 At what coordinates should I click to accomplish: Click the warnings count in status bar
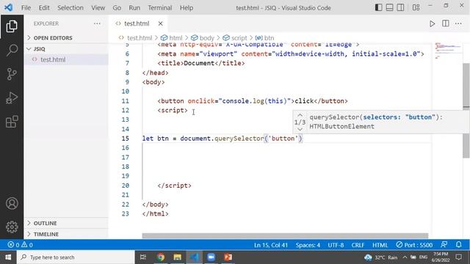point(27,245)
